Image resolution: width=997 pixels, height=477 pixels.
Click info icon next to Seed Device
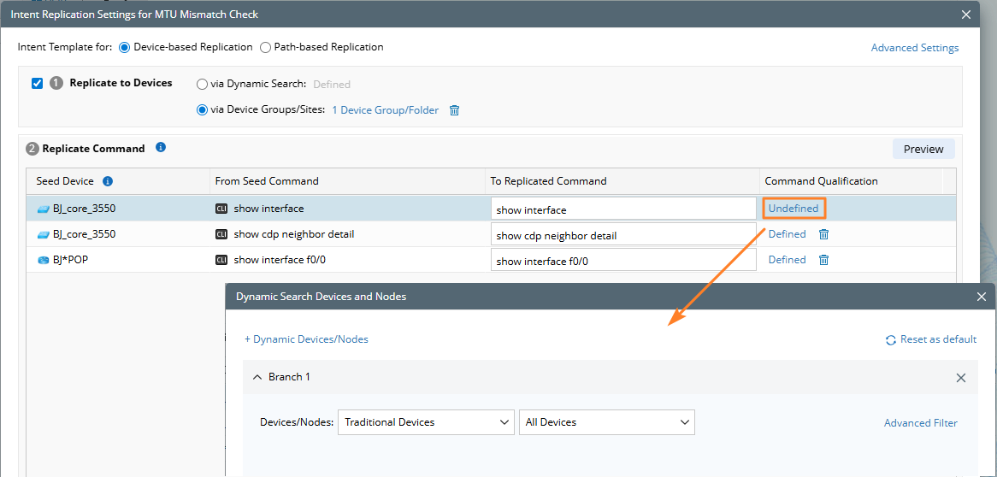click(108, 181)
